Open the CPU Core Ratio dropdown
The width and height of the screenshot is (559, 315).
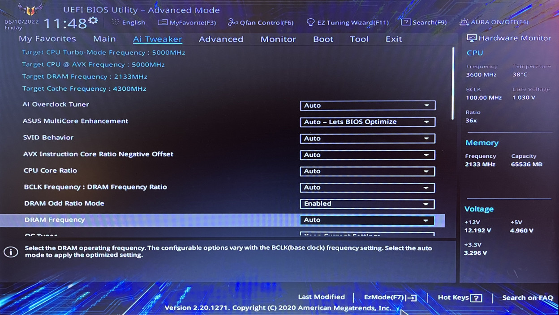coord(367,171)
